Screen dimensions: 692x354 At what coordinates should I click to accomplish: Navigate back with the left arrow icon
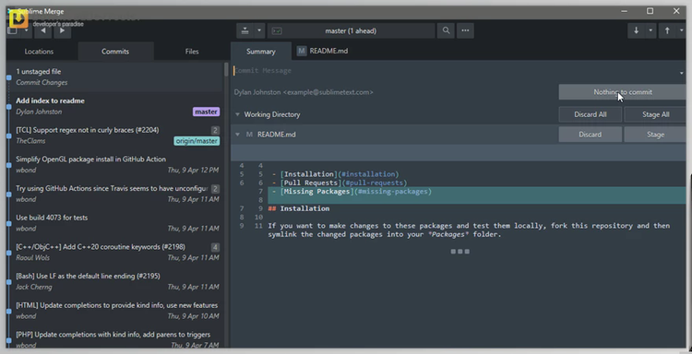click(x=42, y=30)
